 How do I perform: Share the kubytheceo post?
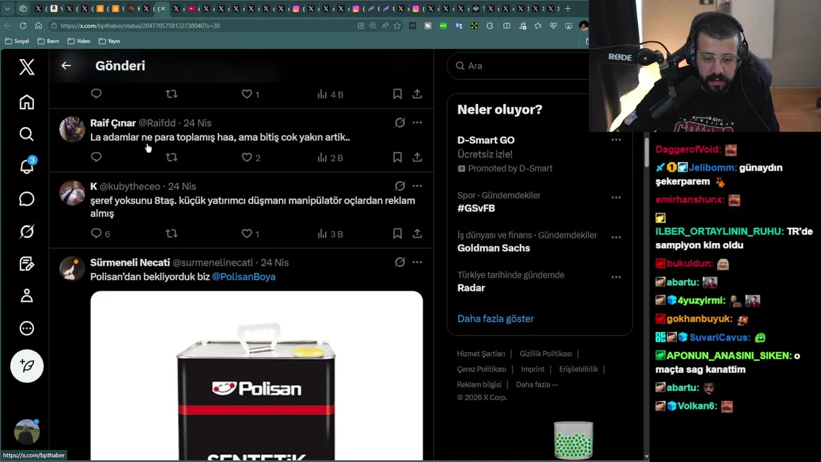pos(417,234)
